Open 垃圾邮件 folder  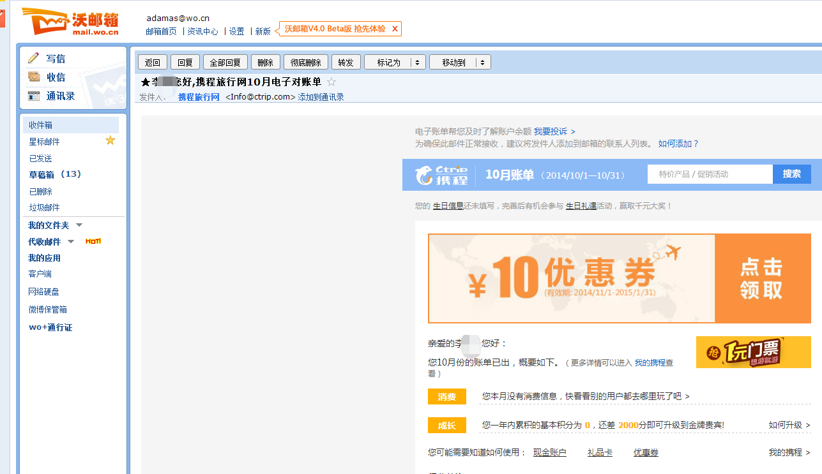44,207
